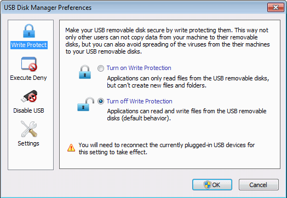
Task: Close the USB Disk Manager Preferences window
Action: coord(275,8)
